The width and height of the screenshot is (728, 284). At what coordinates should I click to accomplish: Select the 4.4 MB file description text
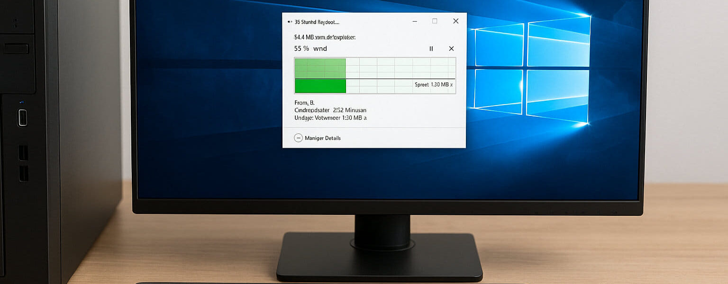tap(325, 36)
